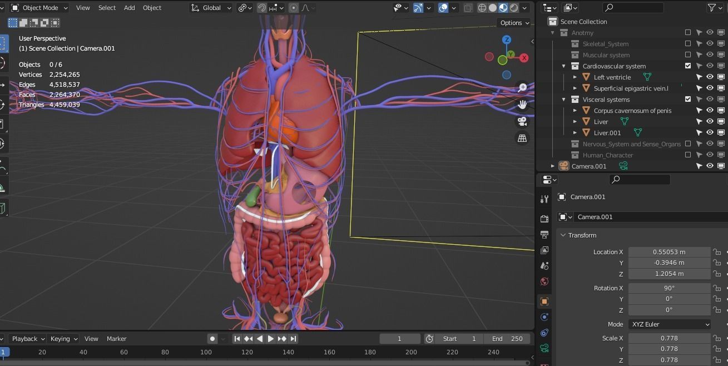Viewport: 728px width, 366px height.
Task: Switch to solid viewport shading
Action: point(493,8)
